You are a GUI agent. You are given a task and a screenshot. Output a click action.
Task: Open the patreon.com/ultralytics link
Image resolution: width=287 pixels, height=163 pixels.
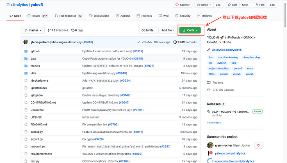point(230,153)
